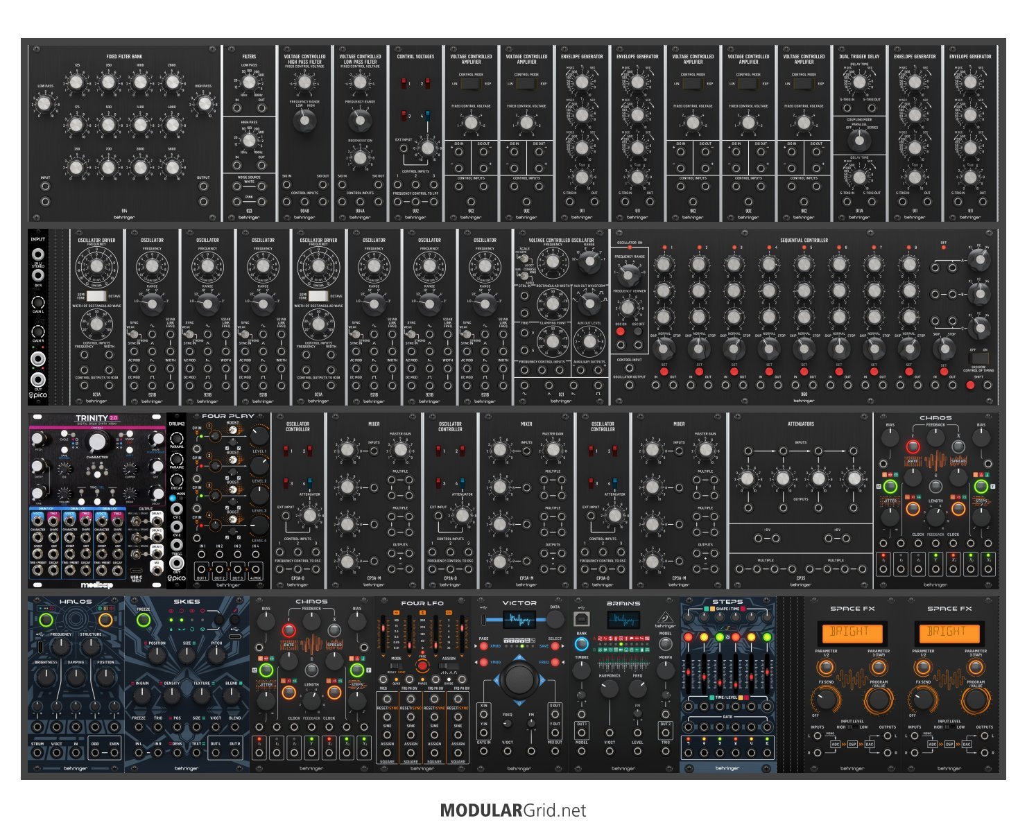Click the Fixed Filter Bank Low Pass knob

point(44,104)
